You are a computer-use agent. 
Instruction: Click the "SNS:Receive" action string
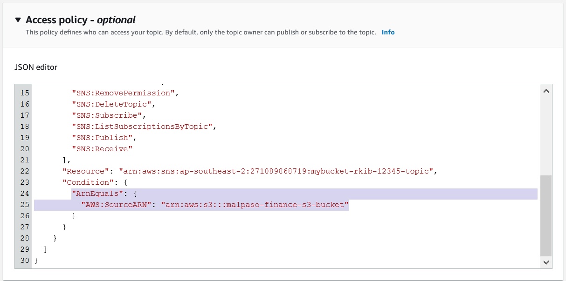coord(102,149)
